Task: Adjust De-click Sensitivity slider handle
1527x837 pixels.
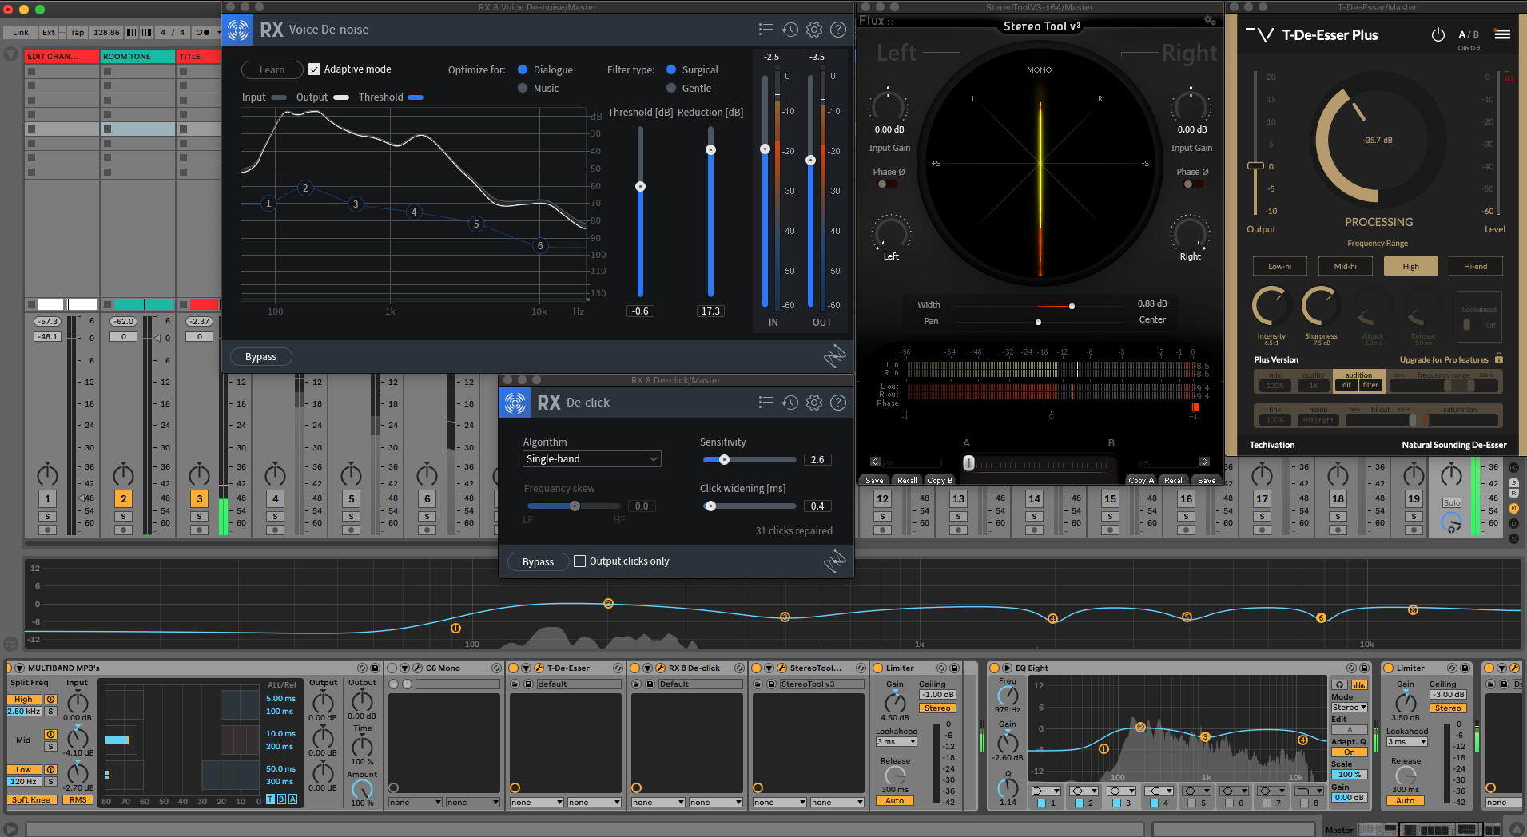Action: coord(724,459)
